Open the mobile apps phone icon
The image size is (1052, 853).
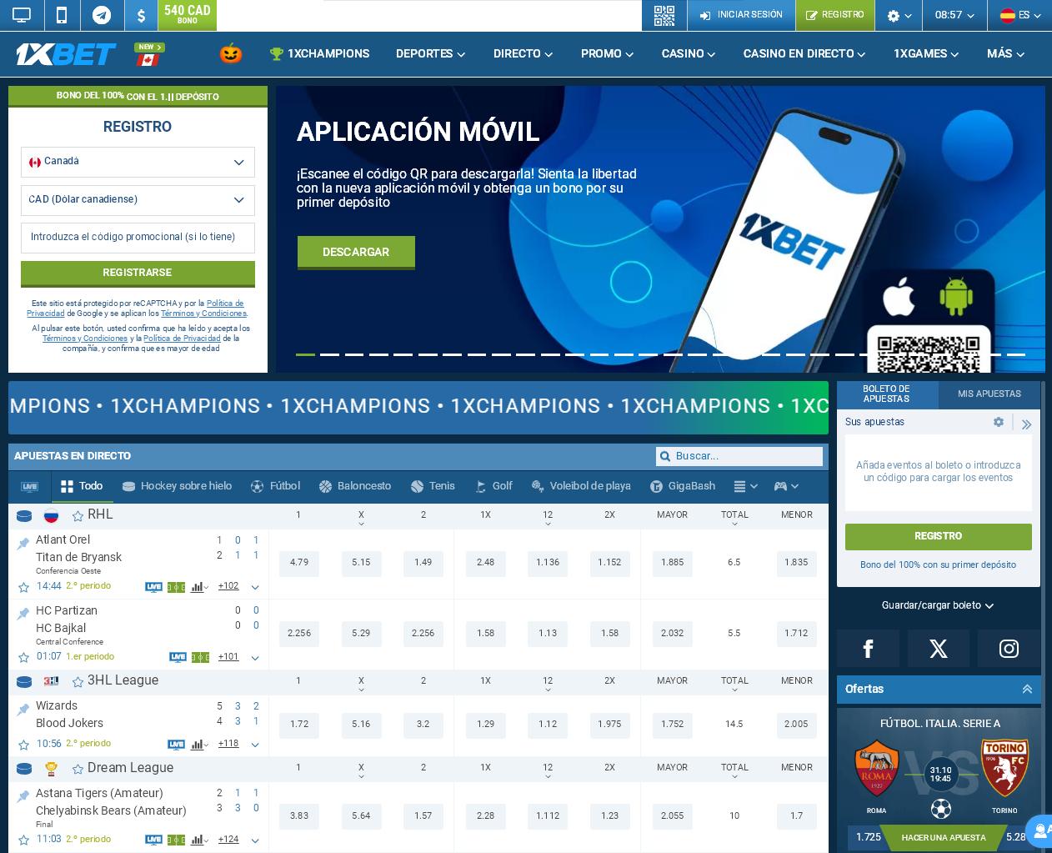click(x=62, y=15)
